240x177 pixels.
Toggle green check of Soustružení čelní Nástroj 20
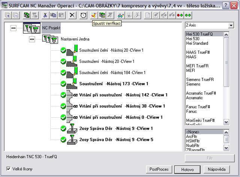[x=63, y=50]
